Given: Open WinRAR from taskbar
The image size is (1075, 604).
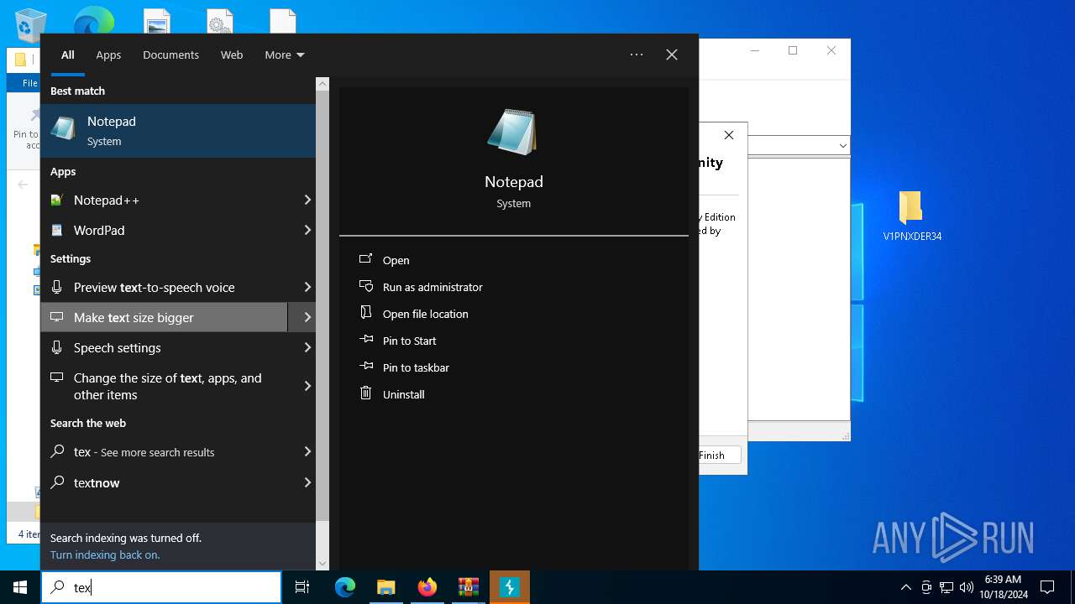Looking at the screenshot, I should [x=468, y=587].
